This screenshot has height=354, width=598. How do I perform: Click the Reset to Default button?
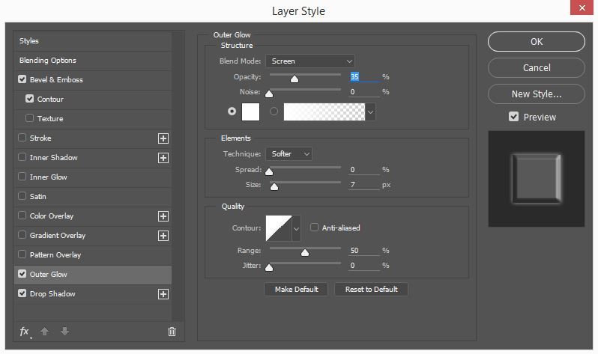371,289
